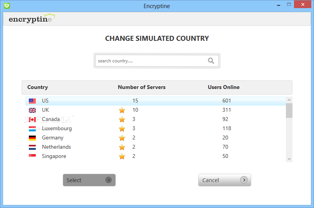
Task: Click the country list scrollbar thumb
Action: 289,111
